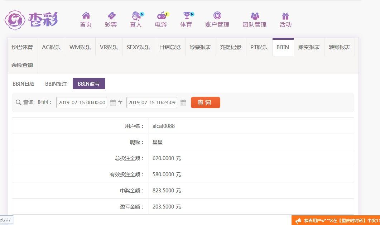This screenshot has height=225, width=380.
Task: Open the 体育 trophy icon
Action: click(187, 15)
